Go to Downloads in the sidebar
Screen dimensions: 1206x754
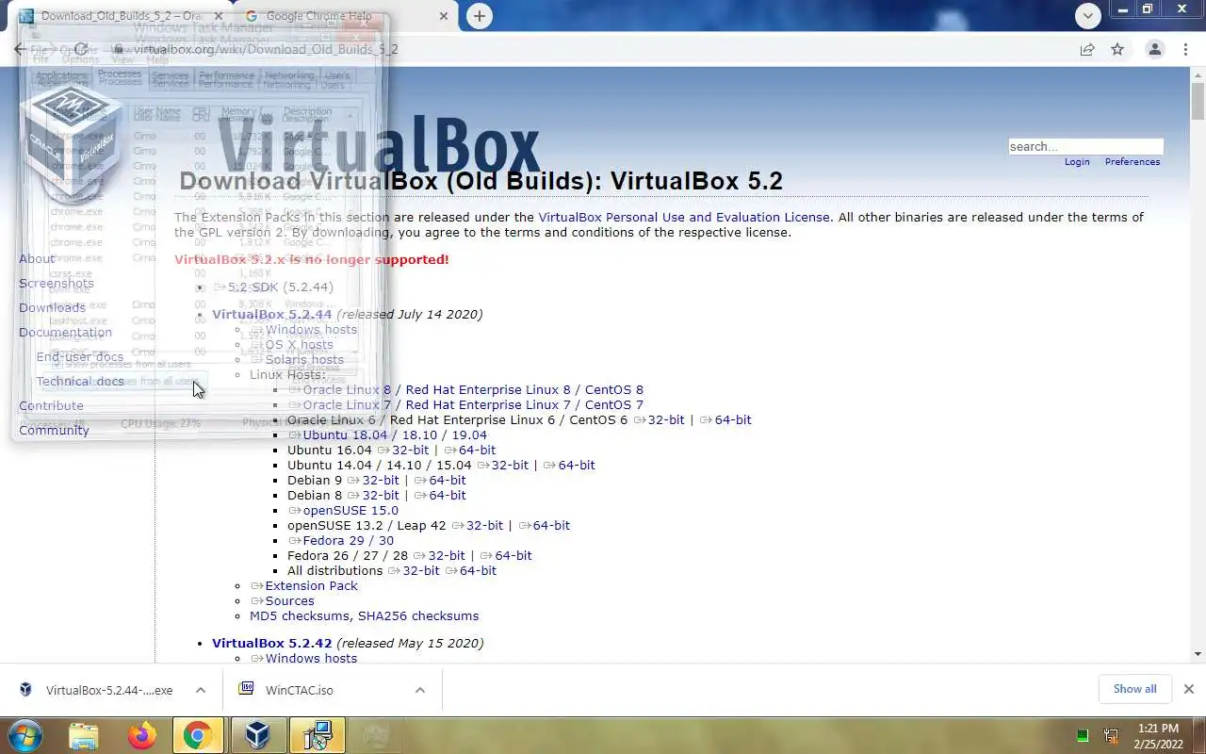[x=52, y=307]
